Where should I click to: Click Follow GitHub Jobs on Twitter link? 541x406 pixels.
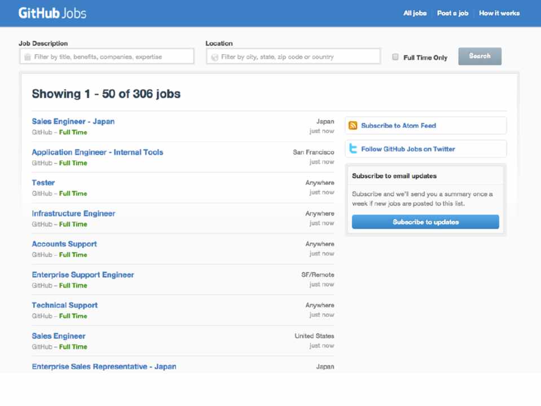click(x=408, y=149)
